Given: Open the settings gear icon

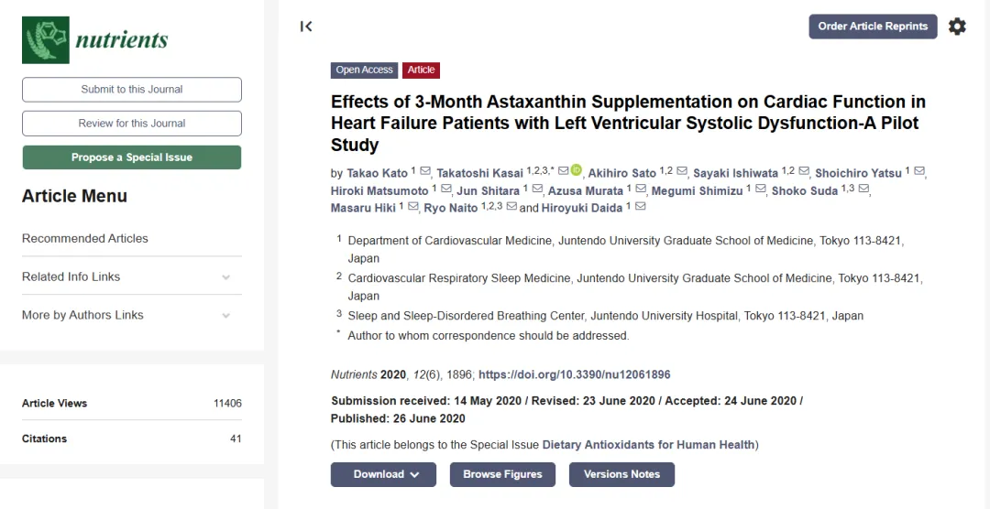Looking at the screenshot, I should tap(957, 27).
